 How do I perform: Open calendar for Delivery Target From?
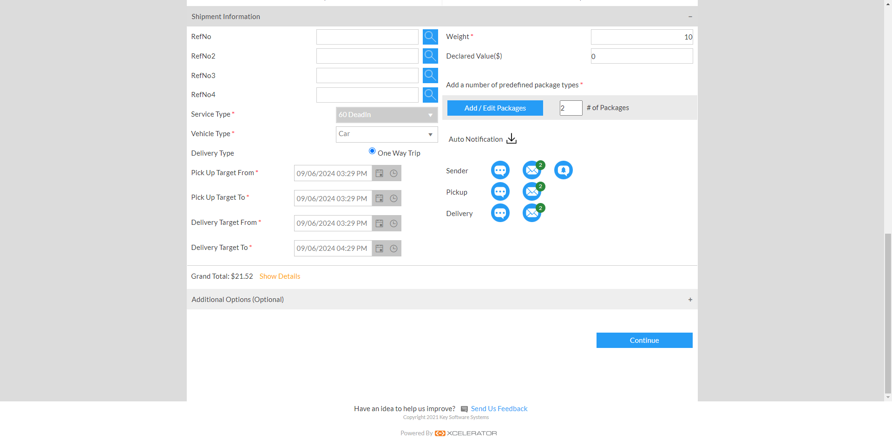380,223
